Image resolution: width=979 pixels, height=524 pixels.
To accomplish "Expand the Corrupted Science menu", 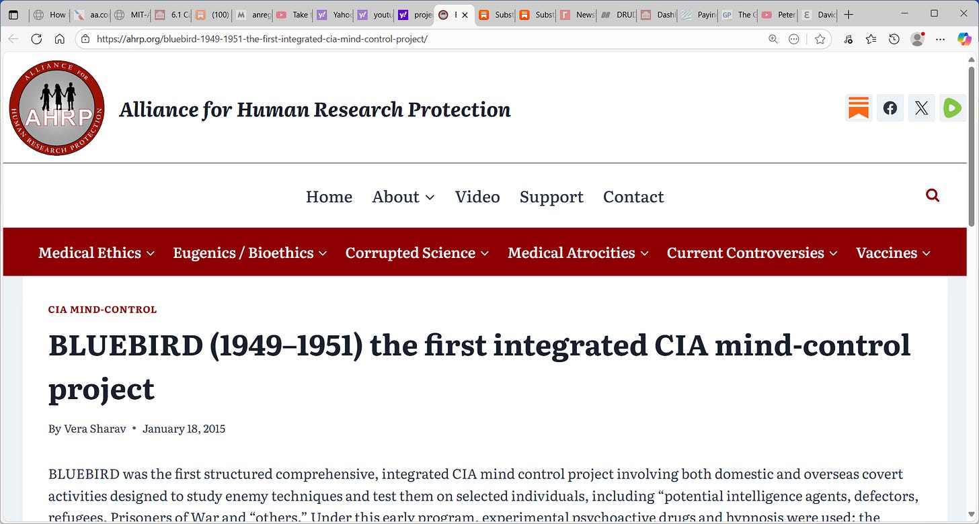I will (417, 253).
